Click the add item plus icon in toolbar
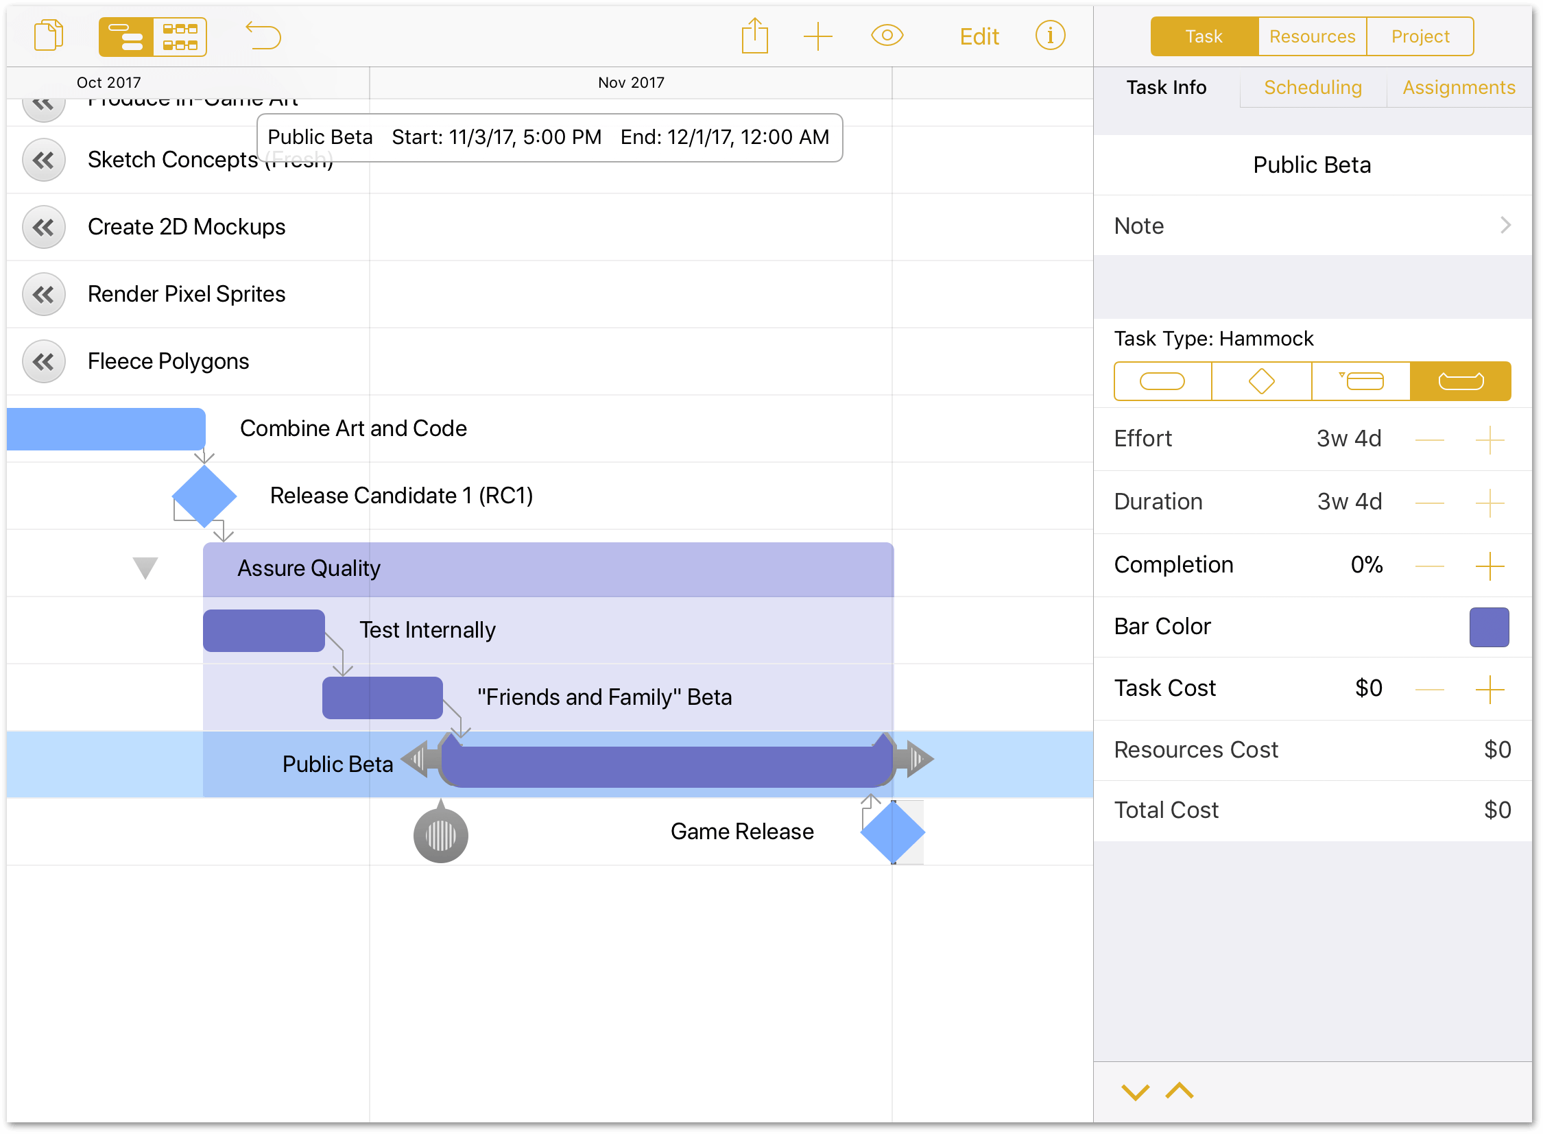 [818, 36]
